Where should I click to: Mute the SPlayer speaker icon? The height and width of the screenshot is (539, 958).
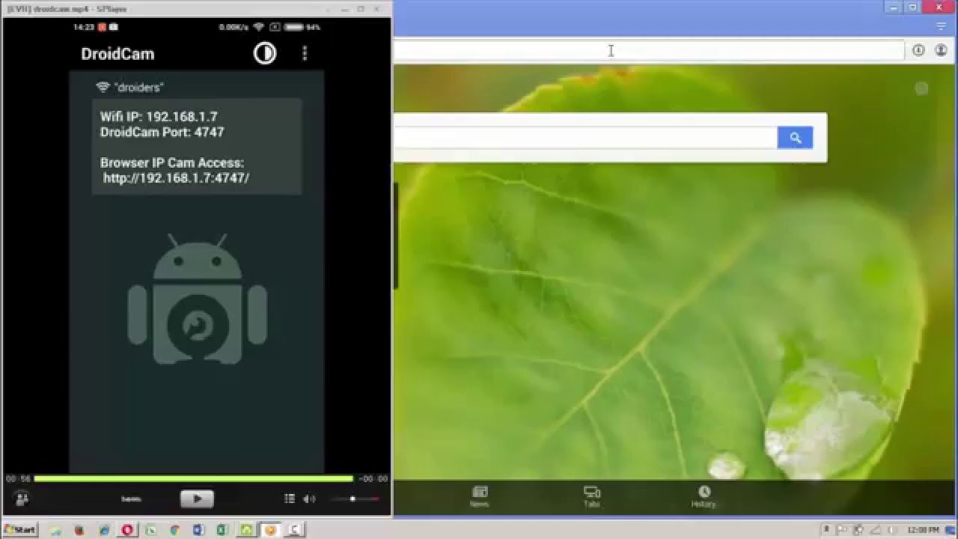[x=309, y=499]
